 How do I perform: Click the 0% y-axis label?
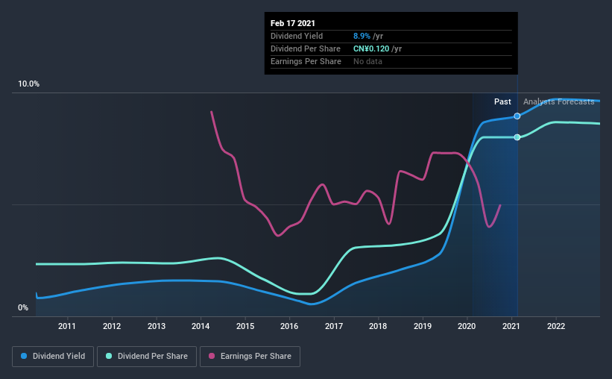click(x=23, y=308)
